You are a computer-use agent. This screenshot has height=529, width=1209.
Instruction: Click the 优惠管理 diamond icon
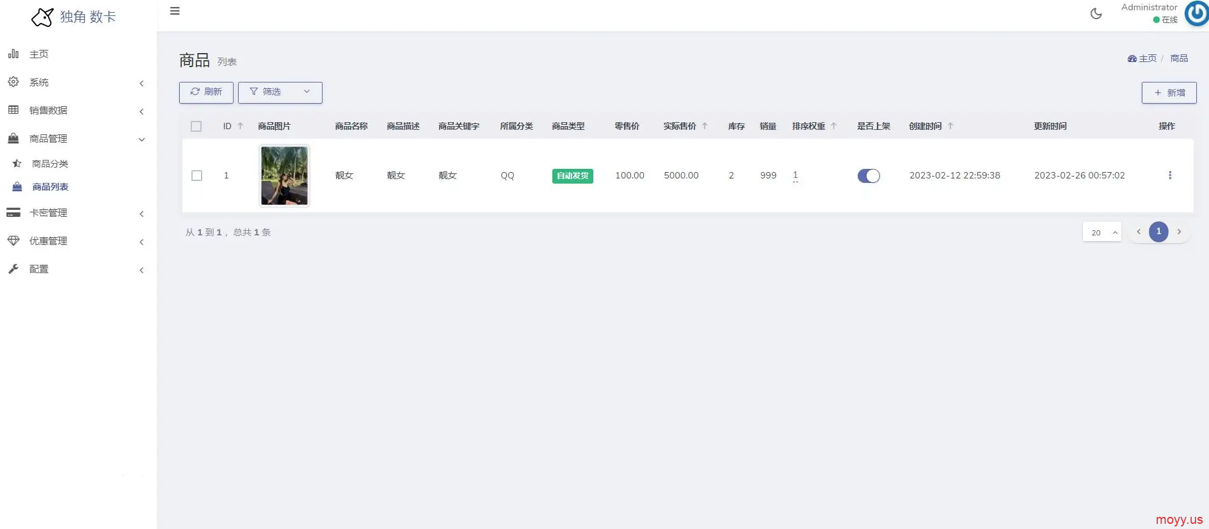pos(13,241)
